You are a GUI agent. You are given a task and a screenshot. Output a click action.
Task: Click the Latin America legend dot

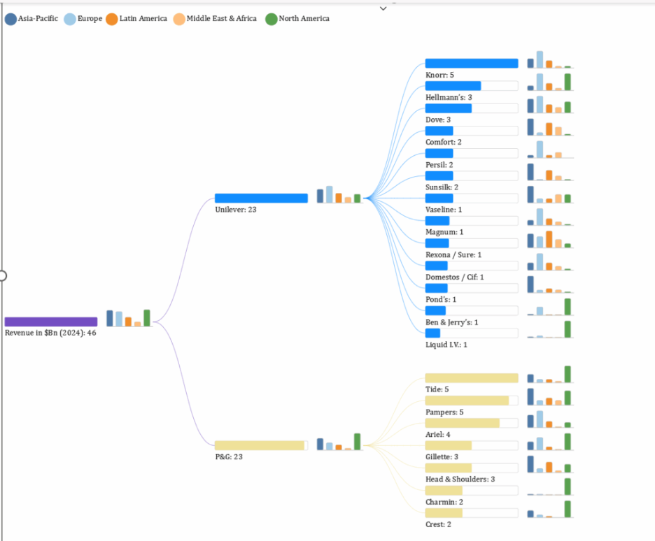112,19
